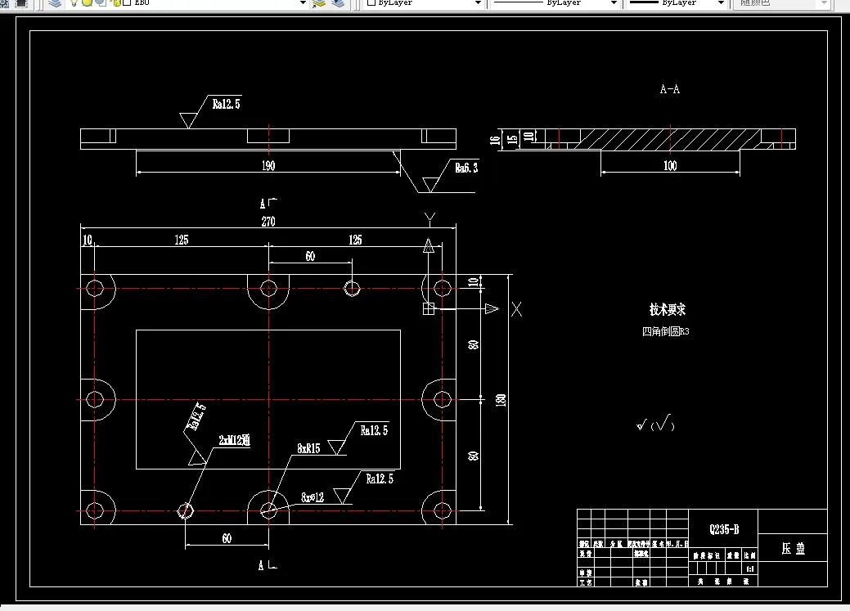Screen dimensions: 850x611
Task: Expand the ByLayer lineweight dropdown
Action: click(721, 2)
